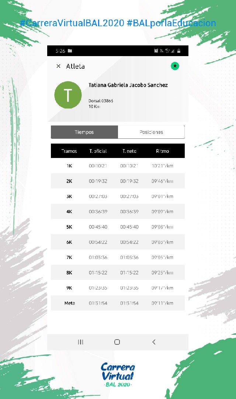The image size is (236, 399).
Task: Click the Ritmo column header
Action: tap(162, 151)
